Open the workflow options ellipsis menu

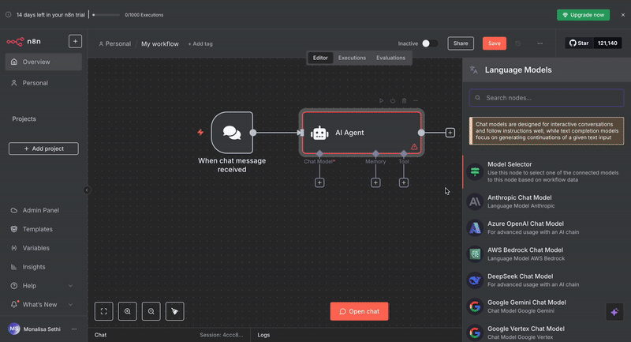tap(540, 43)
